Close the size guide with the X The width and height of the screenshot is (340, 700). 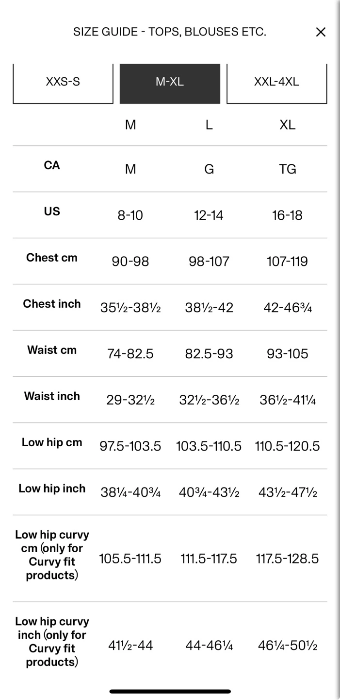coord(321,32)
